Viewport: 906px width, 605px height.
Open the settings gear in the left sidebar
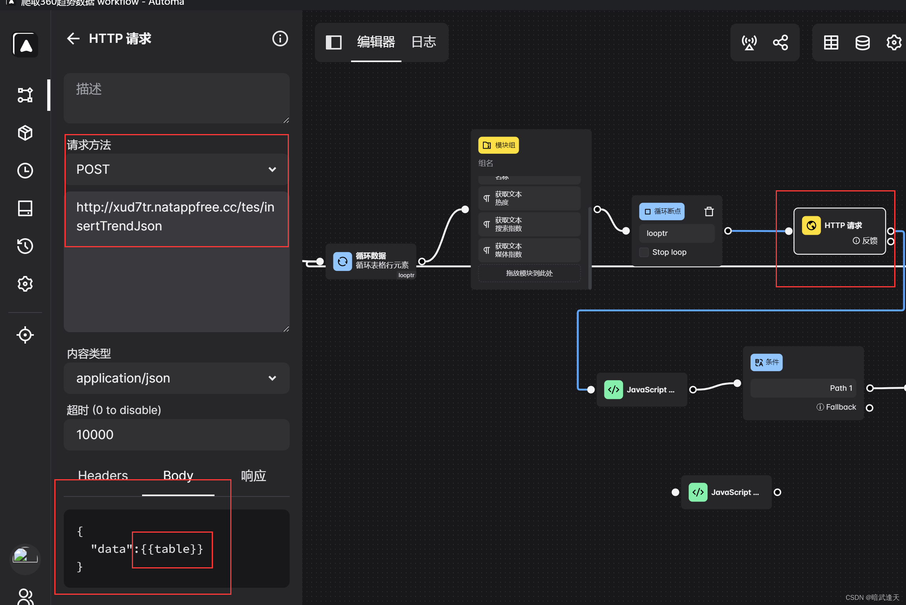pos(25,283)
